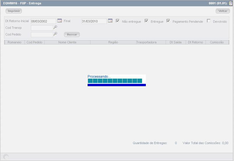Toggle the Pagamento Pendente checkbox
234x161 pixels.
pos(168,21)
